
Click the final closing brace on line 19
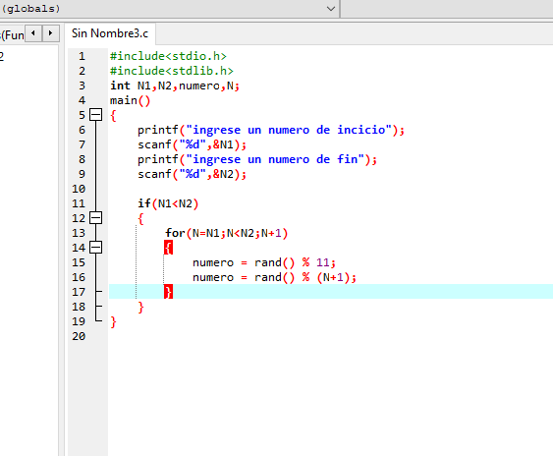click(113, 322)
